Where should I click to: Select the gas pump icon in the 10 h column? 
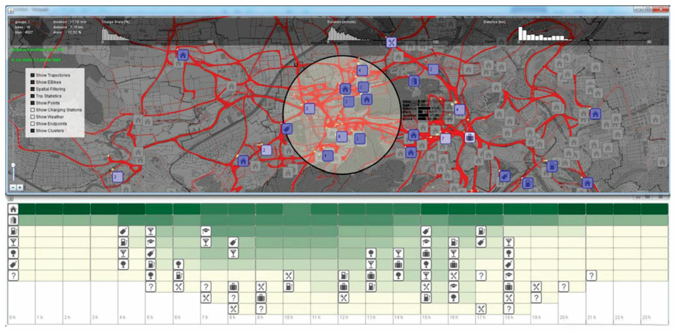pos(288,286)
